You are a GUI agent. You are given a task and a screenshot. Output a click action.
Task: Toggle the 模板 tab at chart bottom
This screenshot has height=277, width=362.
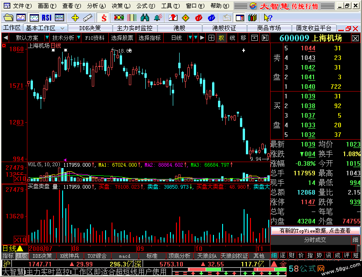(x=22, y=256)
